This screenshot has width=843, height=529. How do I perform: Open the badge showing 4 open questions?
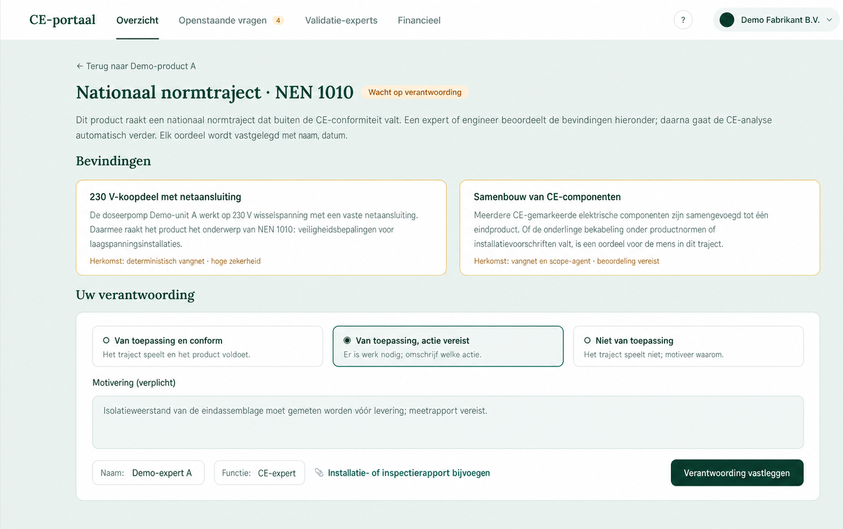pyautogui.click(x=278, y=20)
